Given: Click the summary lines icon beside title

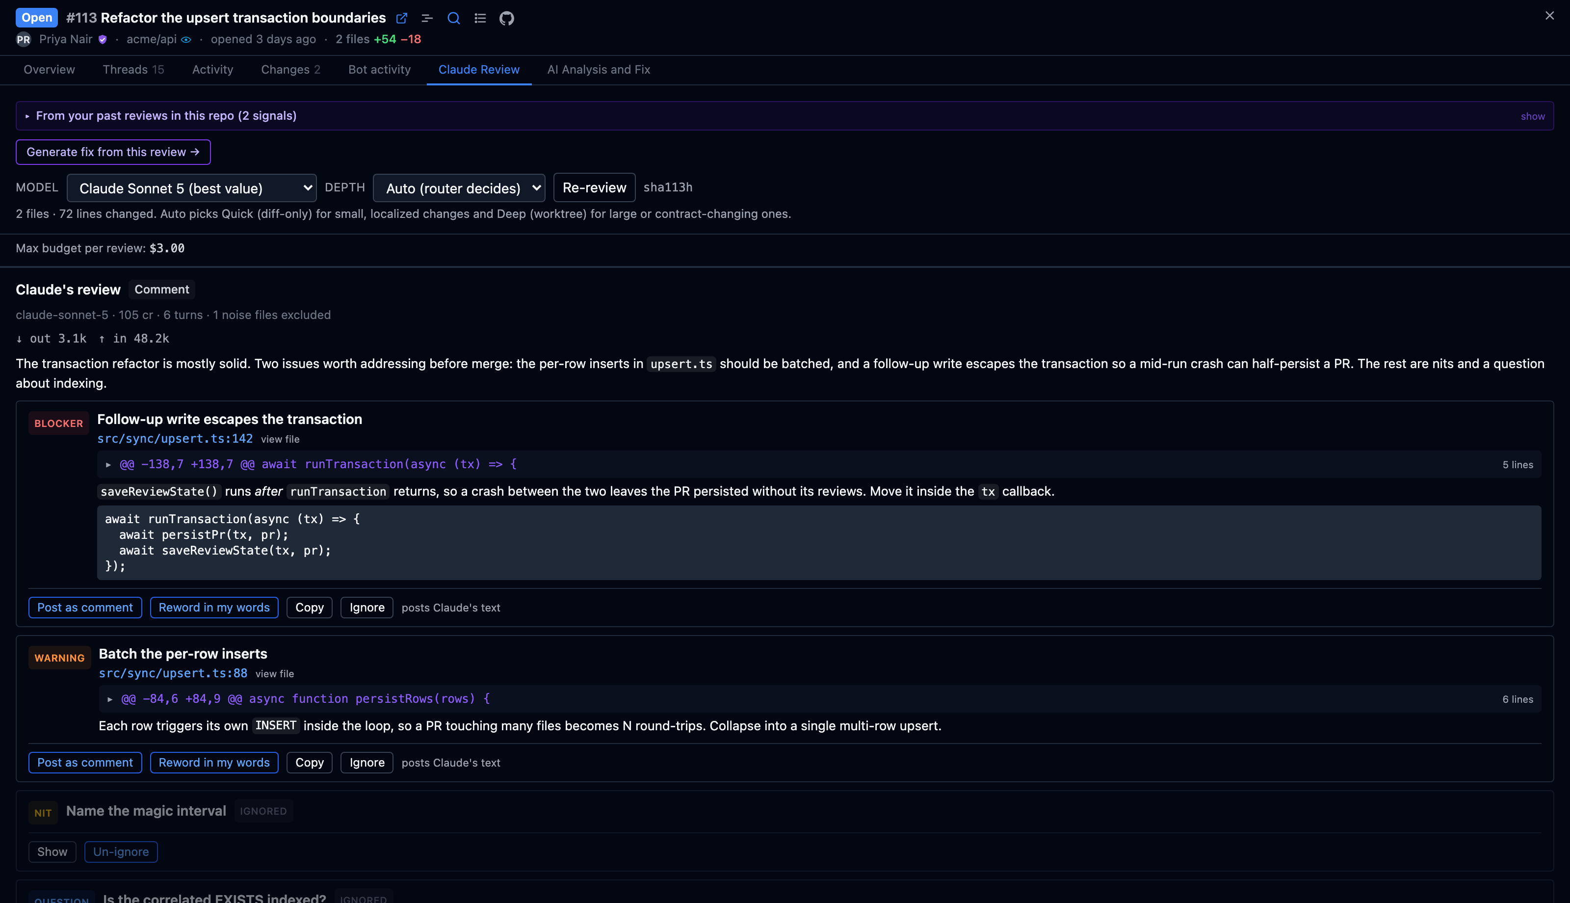Looking at the screenshot, I should pos(427,18).
